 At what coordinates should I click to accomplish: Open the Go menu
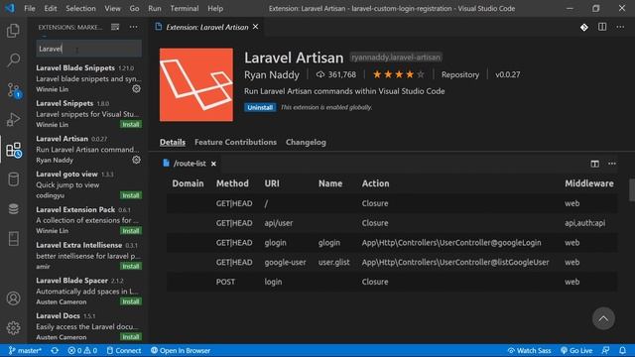pos(135,8)
